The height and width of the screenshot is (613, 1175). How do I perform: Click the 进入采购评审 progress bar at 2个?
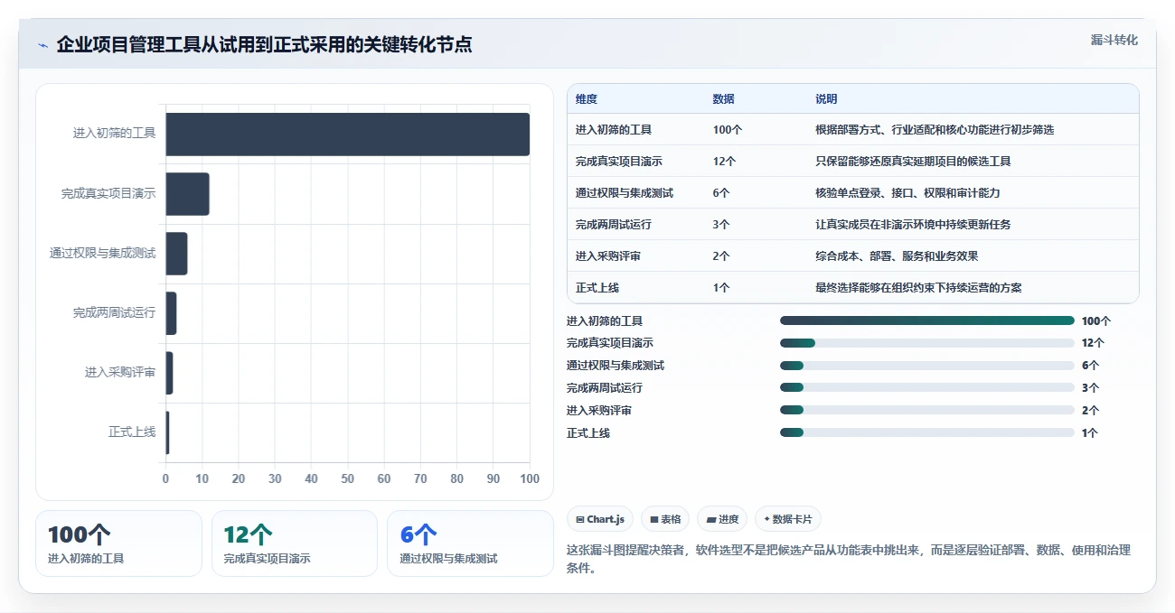[927, 411]
